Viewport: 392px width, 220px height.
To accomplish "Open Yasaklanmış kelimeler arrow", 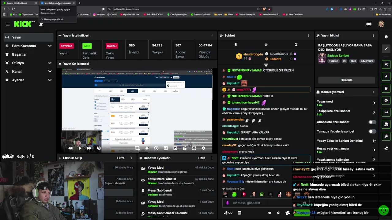I will coord(374,159).
